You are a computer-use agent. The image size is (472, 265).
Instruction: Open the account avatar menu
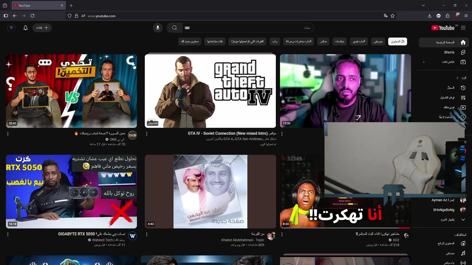click(11, 28)
